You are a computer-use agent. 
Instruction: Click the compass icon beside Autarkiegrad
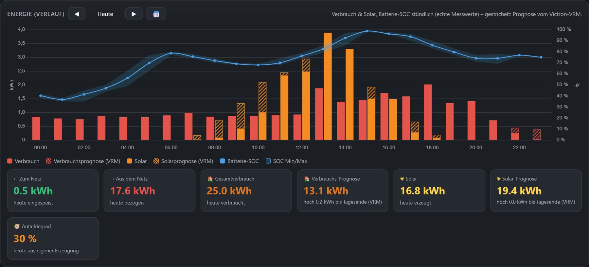17,226
